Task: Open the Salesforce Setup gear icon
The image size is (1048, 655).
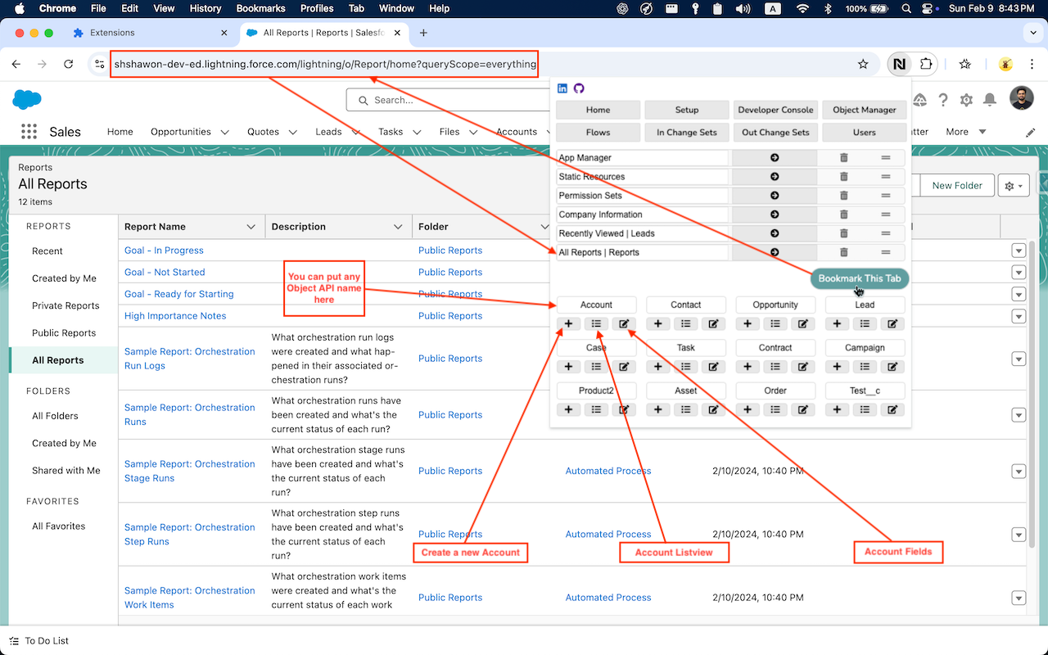Action: [x=966, y=100]
